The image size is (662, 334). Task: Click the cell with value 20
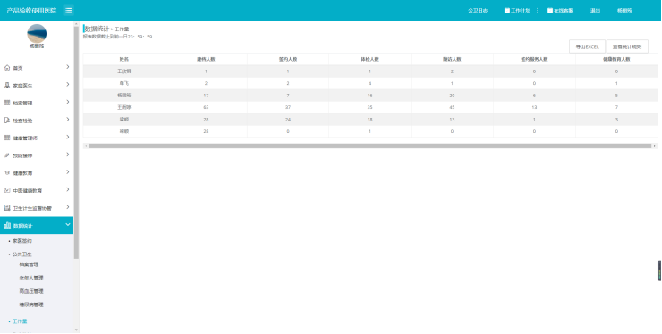pos(452,96)
